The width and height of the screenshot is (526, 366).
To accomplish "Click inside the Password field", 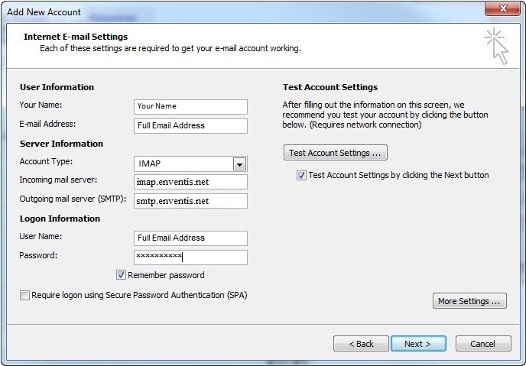I will (190, 257).
